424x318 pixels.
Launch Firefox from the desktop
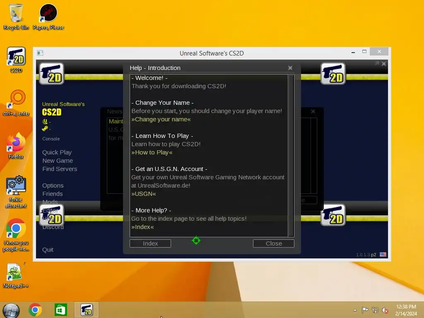[16, 146]
